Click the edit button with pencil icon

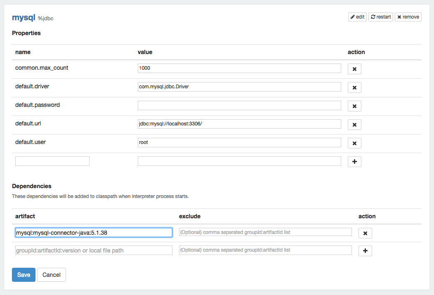coord(357,17)
